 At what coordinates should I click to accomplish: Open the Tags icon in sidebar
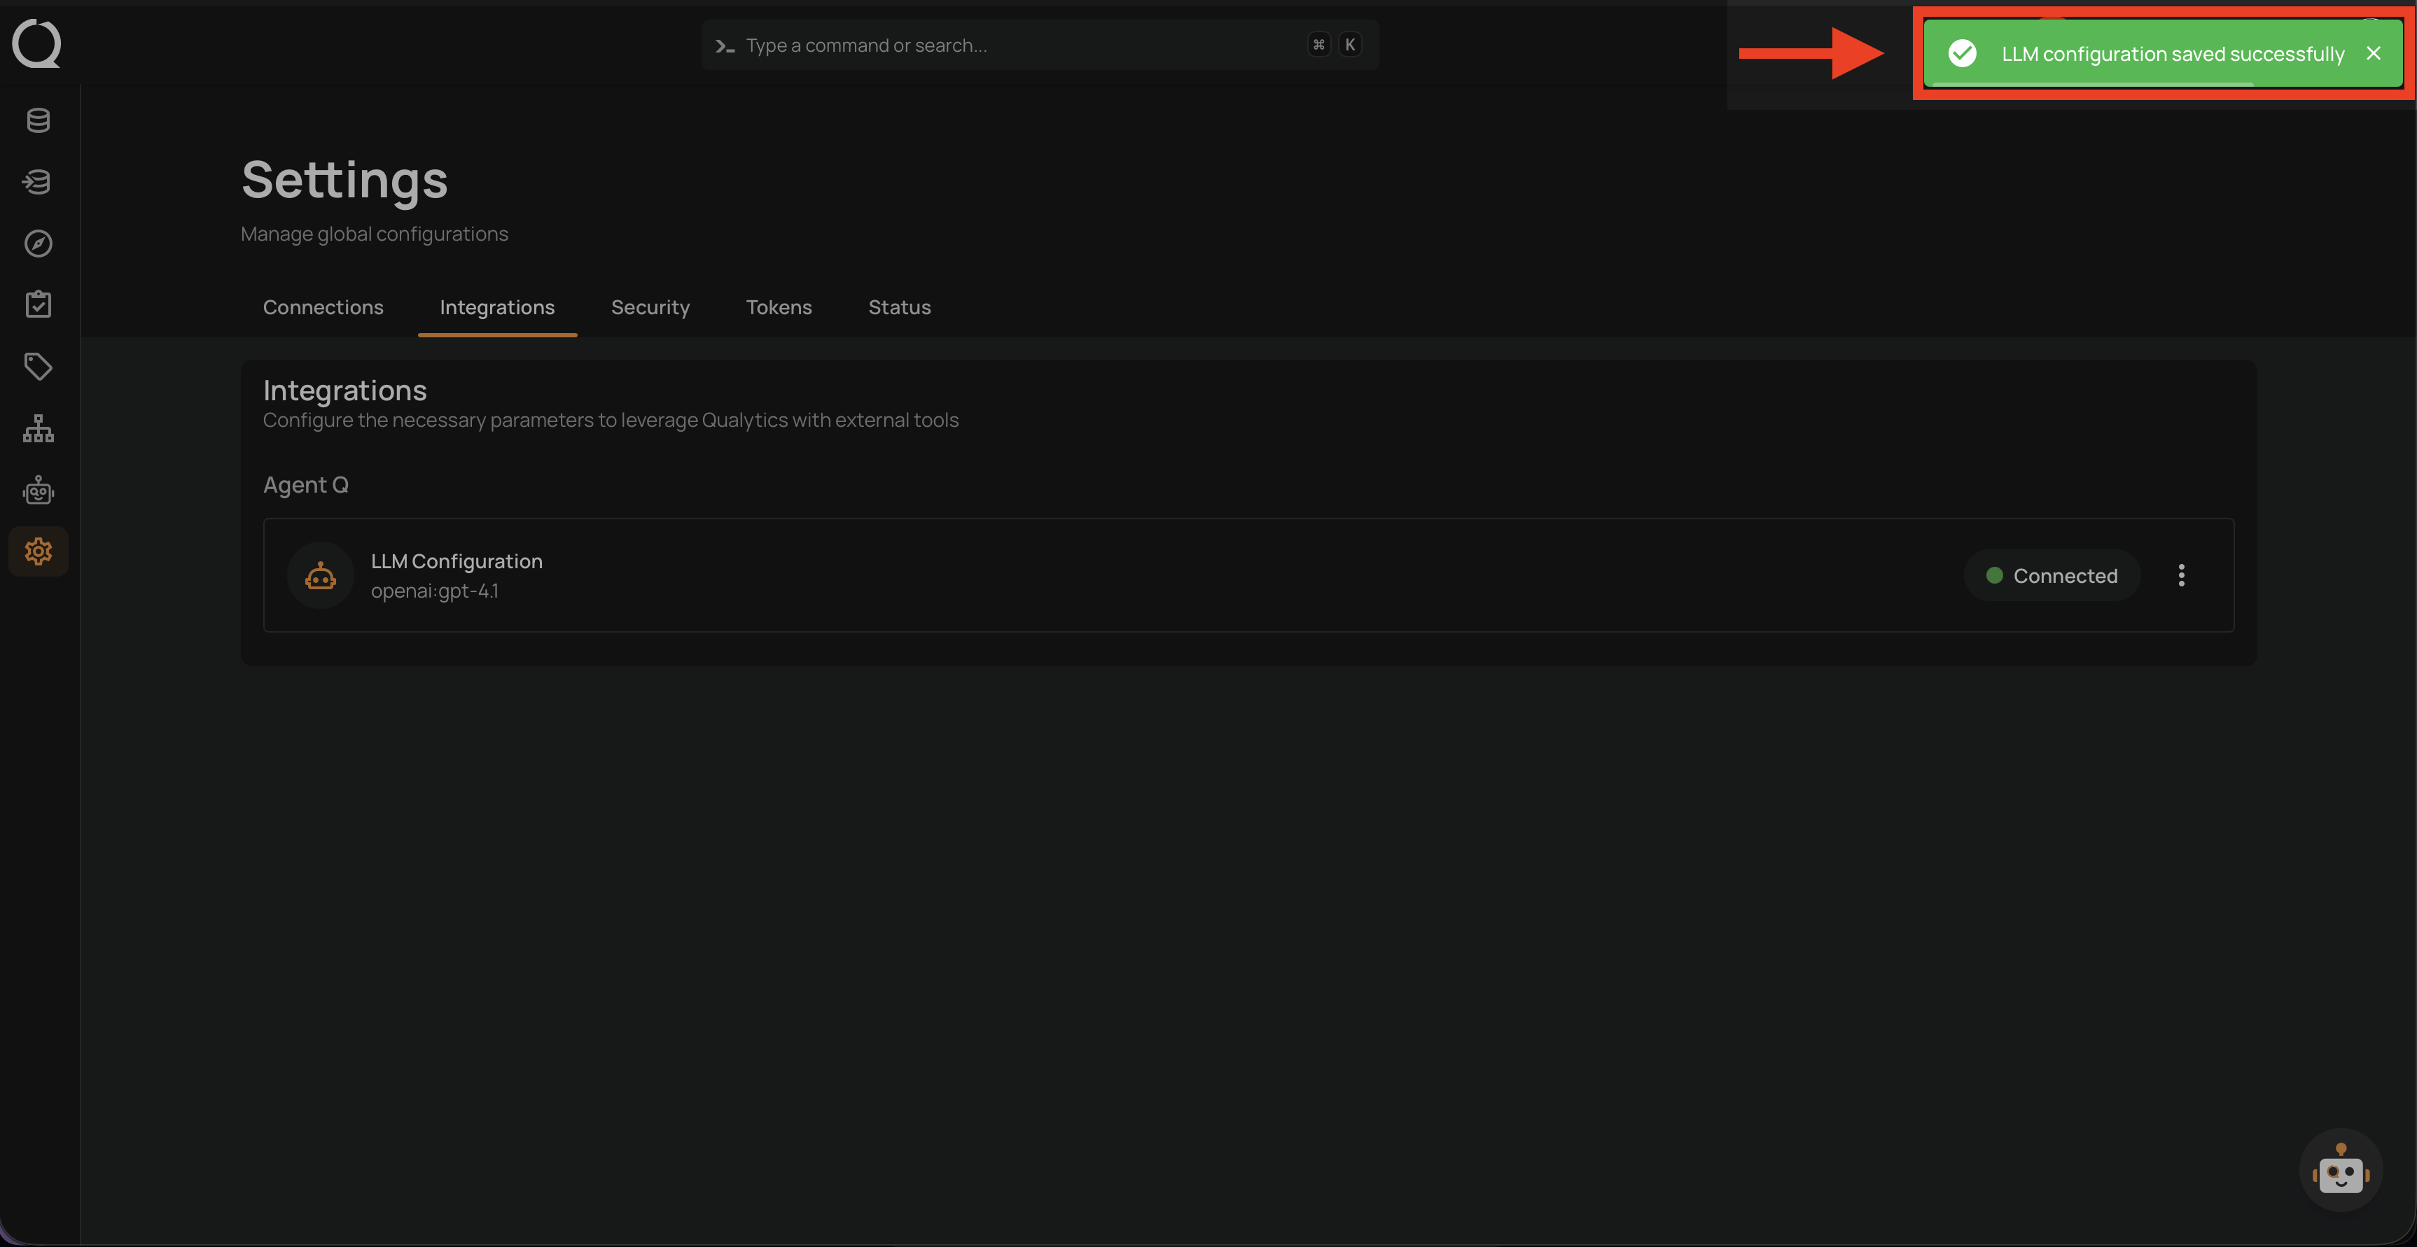39,367
